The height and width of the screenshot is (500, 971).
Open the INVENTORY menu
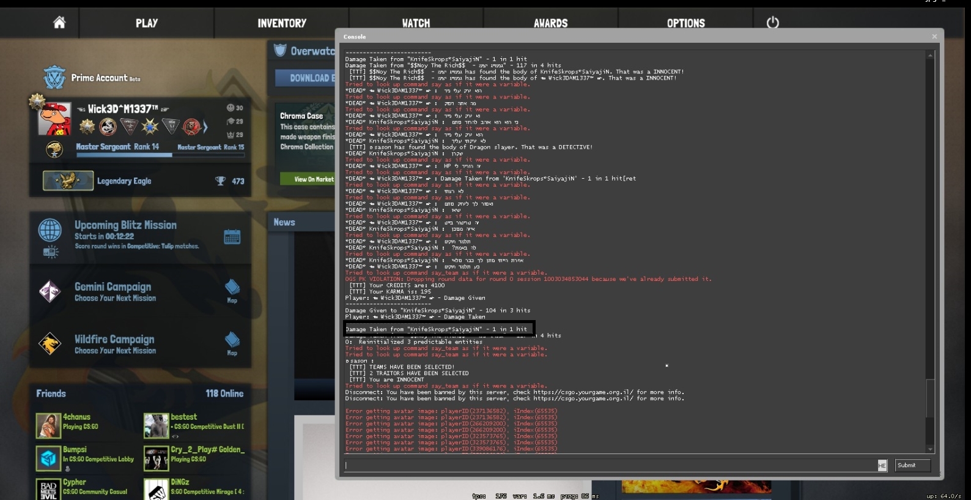tap(282, 23)
